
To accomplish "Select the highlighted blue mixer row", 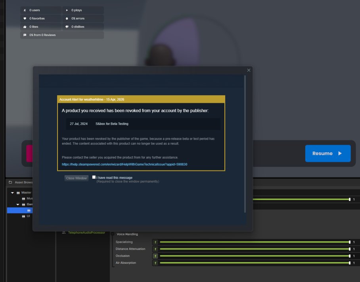I will coord(20,210).
